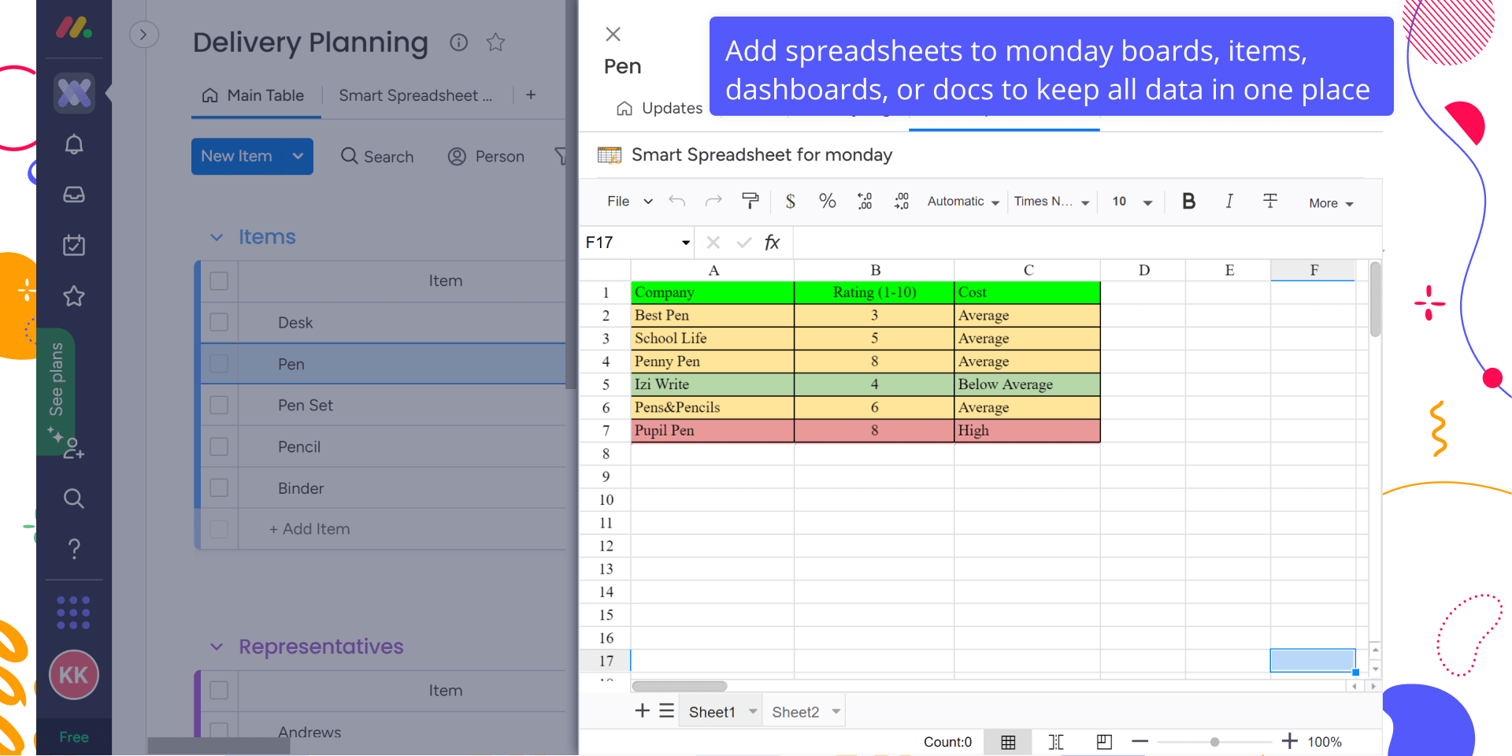
Task: Select the Sheet2 tab
Action: pos(795,712)
